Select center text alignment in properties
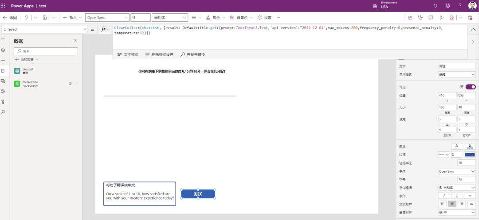 coord(452,204)
